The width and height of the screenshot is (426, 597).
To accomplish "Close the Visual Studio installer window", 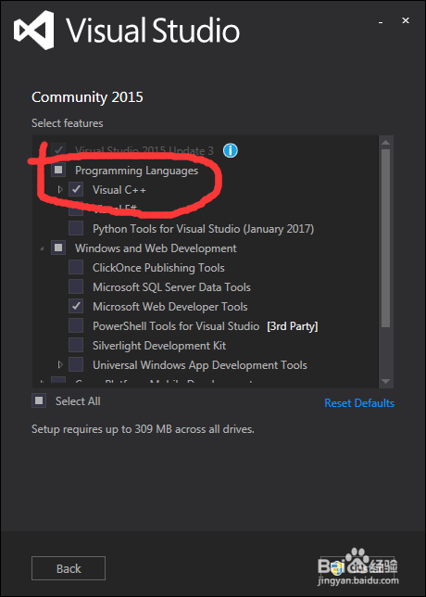I will pos(406,20).
